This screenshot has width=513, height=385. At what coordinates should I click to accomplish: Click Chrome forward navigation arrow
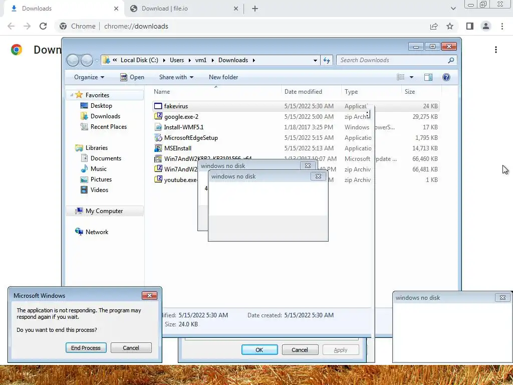(27, 26)
